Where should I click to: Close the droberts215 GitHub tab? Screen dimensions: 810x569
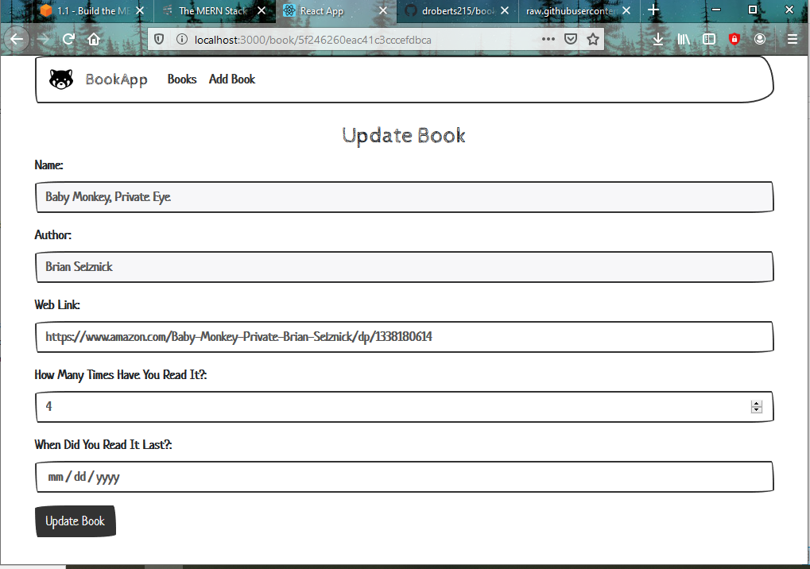coord(505,11)
